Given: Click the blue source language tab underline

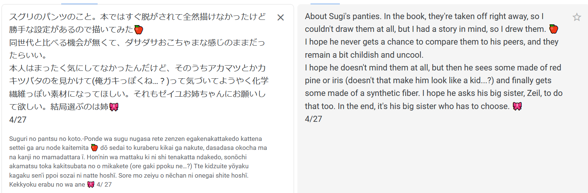Looking at the screenshot, I should pos(79,3).
